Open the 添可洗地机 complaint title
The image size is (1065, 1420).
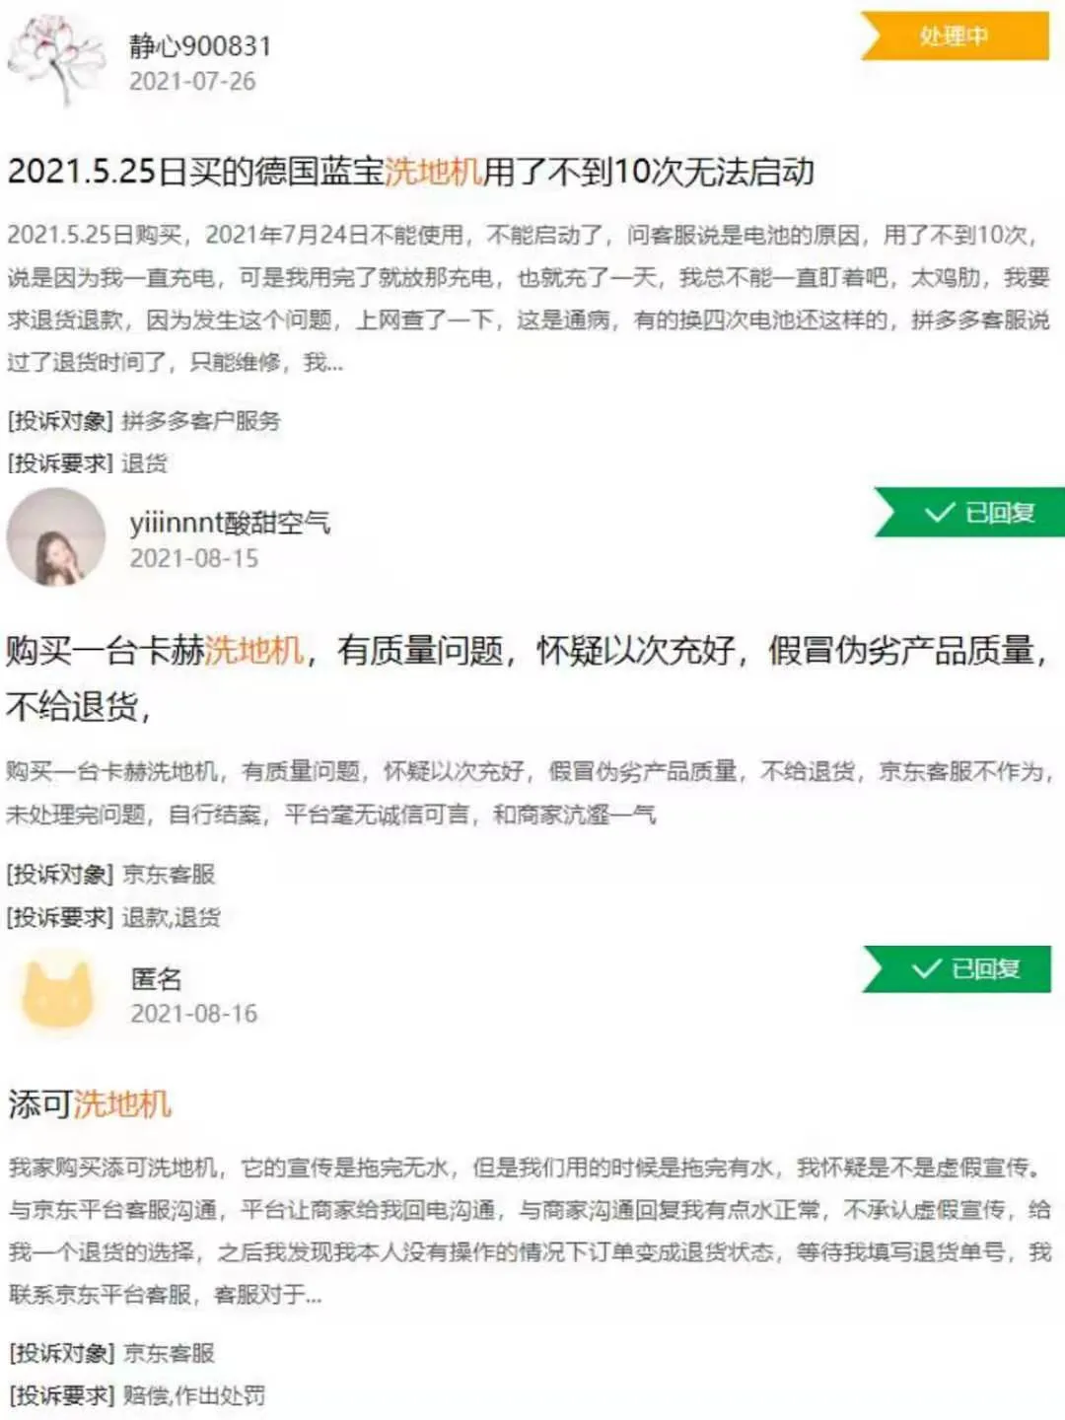click(90, 1103)
